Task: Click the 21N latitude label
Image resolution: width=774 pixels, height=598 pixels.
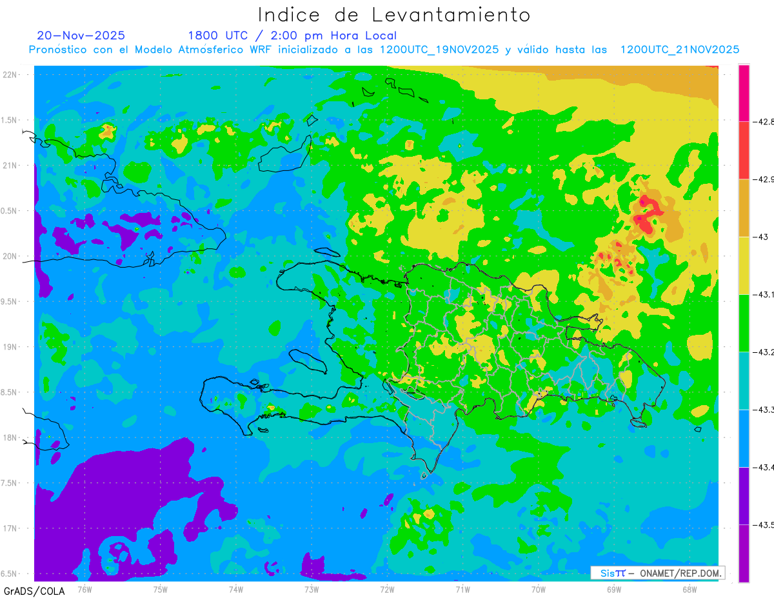Action: coord(10,165)
